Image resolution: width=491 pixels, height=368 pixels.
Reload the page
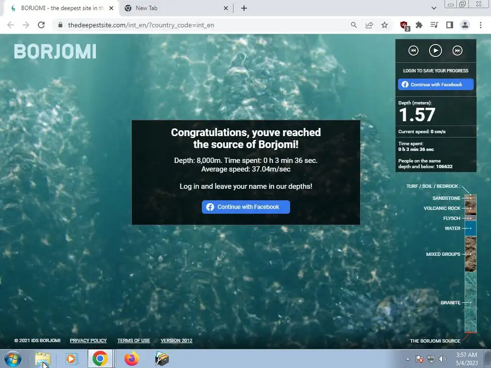pyautogui.click(x=41, y=25)
